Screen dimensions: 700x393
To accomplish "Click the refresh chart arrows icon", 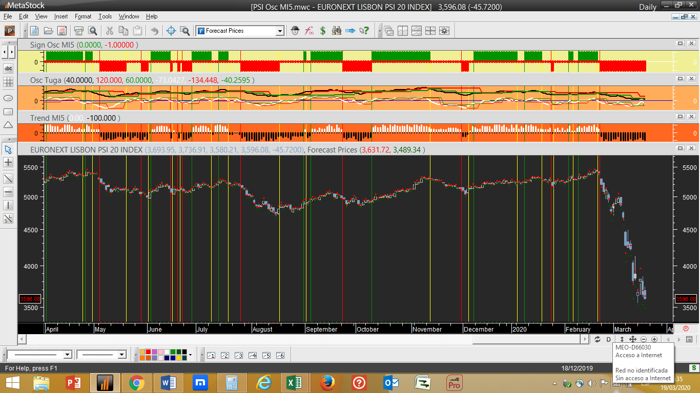I will [598, 339].
